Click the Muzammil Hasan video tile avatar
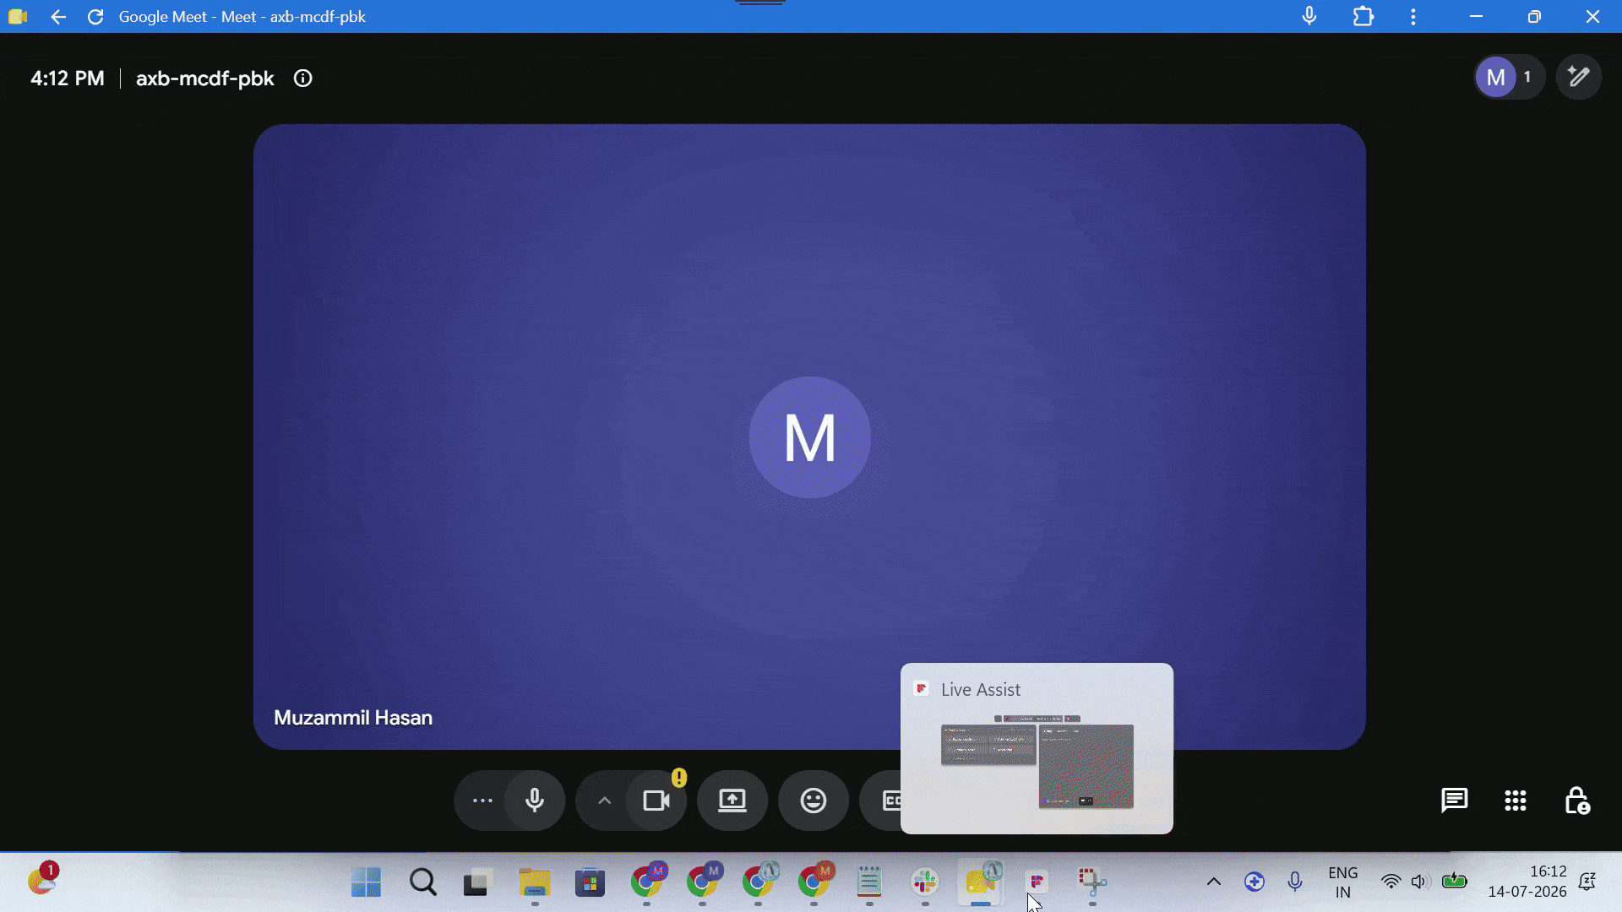Image resolution: width=1622 pixels, height=912 pixels. (809, 437)
